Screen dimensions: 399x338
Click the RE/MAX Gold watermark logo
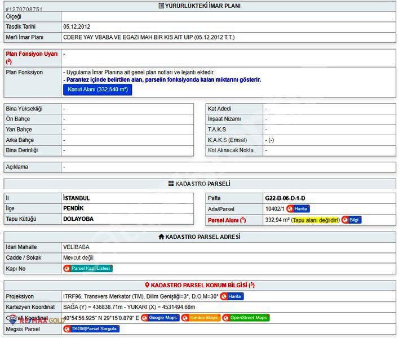(x=35, y=320)
